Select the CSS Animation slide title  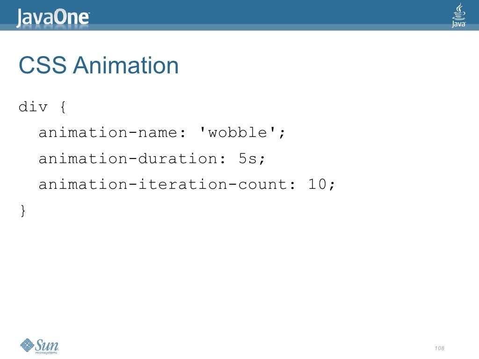click(99, 65)
